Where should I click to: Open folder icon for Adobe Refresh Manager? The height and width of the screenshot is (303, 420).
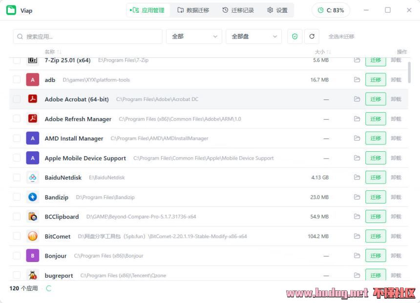pos(357,119)
